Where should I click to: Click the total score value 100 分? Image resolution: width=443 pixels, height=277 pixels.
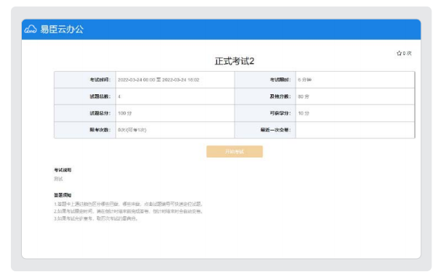125,113
